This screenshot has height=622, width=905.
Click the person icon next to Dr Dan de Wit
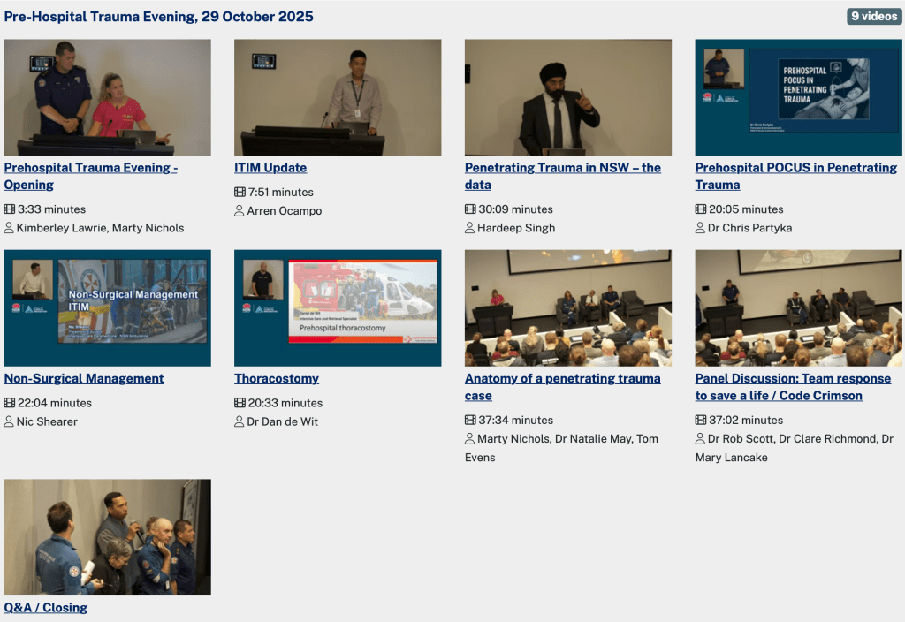coord(240,422)
